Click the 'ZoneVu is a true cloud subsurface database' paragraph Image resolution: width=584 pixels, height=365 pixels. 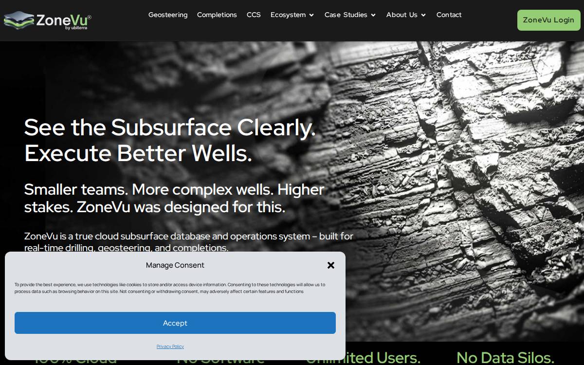(189, 242)
